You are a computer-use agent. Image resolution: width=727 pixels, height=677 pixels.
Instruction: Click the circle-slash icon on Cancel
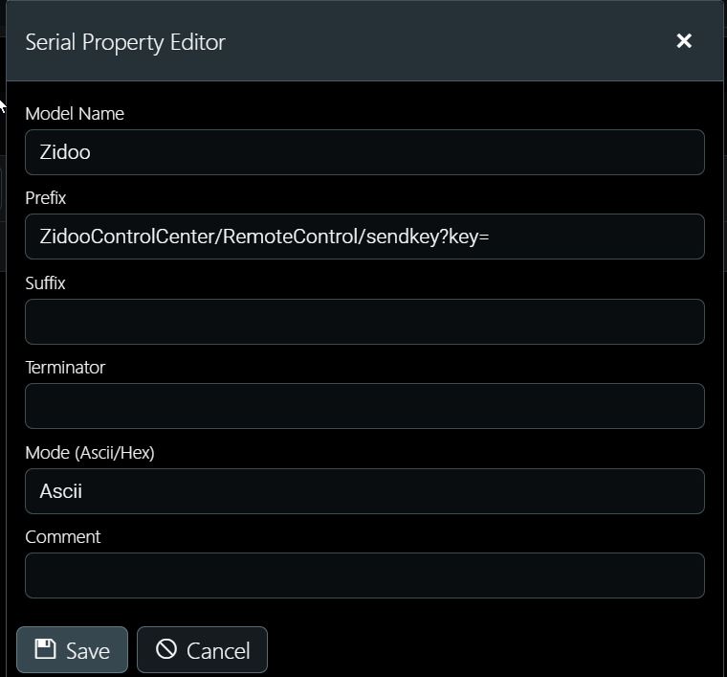166,648
